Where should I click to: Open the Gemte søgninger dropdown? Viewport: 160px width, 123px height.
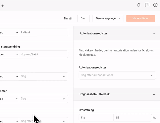pos(108,18)
